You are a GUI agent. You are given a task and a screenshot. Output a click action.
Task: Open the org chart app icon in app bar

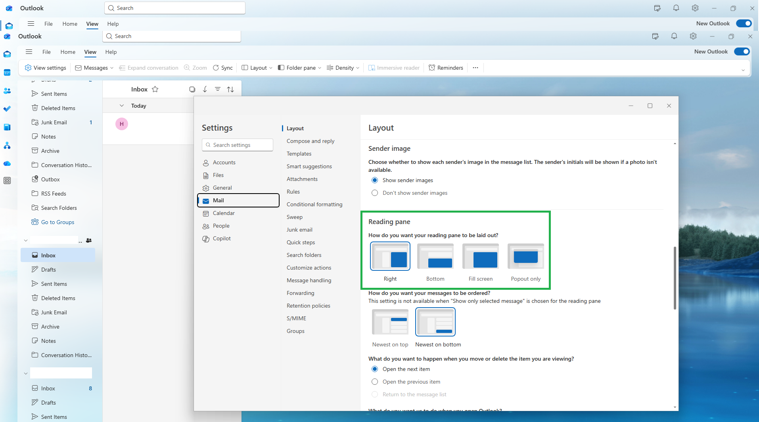click(7, 145)
